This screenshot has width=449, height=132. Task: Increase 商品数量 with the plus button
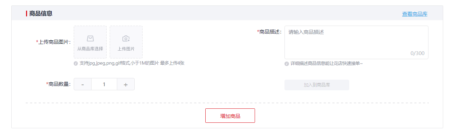(126, 84)
